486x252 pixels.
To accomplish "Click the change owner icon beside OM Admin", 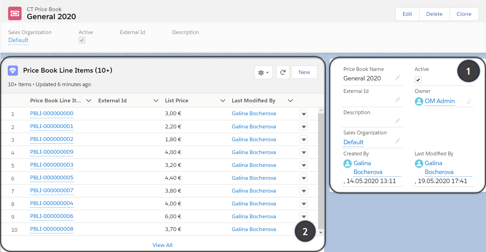I will tap(469, 101).
